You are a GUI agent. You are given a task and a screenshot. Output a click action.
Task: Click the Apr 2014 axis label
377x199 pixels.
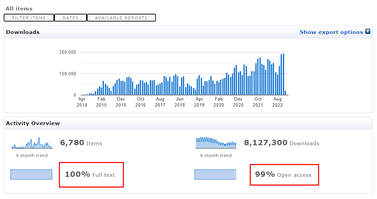82,102
